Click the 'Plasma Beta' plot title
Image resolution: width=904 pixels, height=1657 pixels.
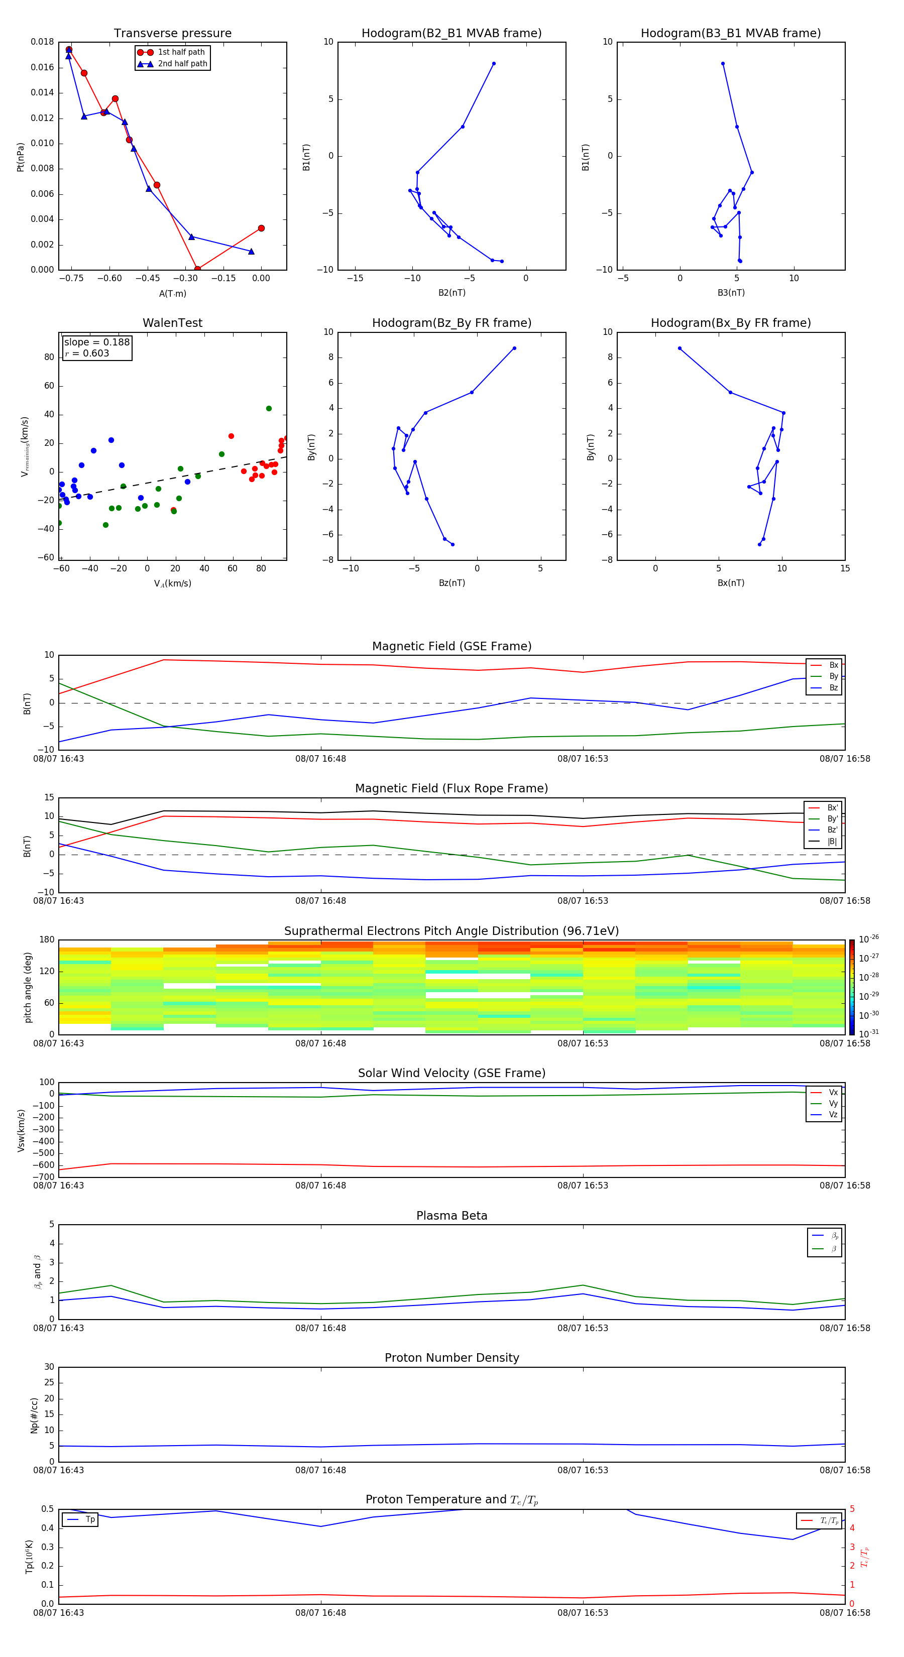pos(451,1216)
